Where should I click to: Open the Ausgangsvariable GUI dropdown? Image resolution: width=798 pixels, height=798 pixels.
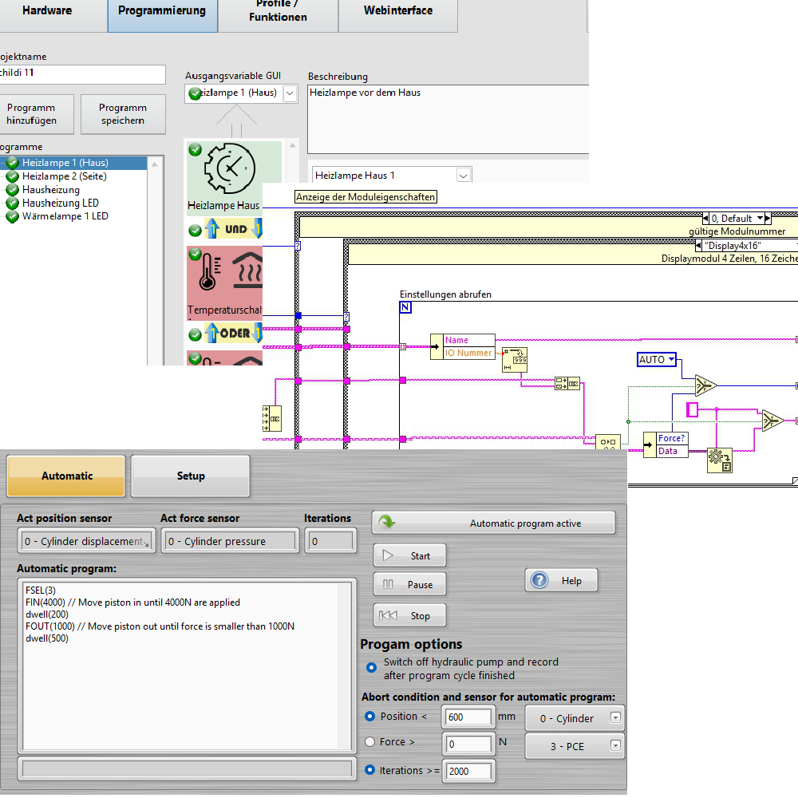(290, 93)
